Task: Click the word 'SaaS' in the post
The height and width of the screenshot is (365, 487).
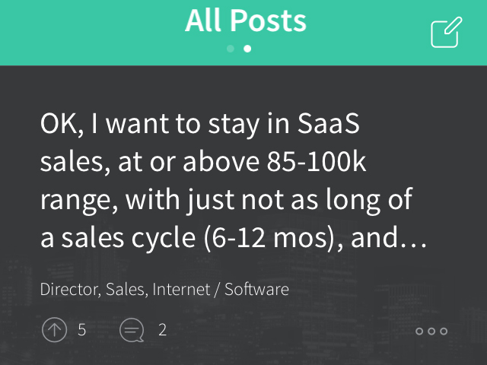Action: [x=328, y=123]
